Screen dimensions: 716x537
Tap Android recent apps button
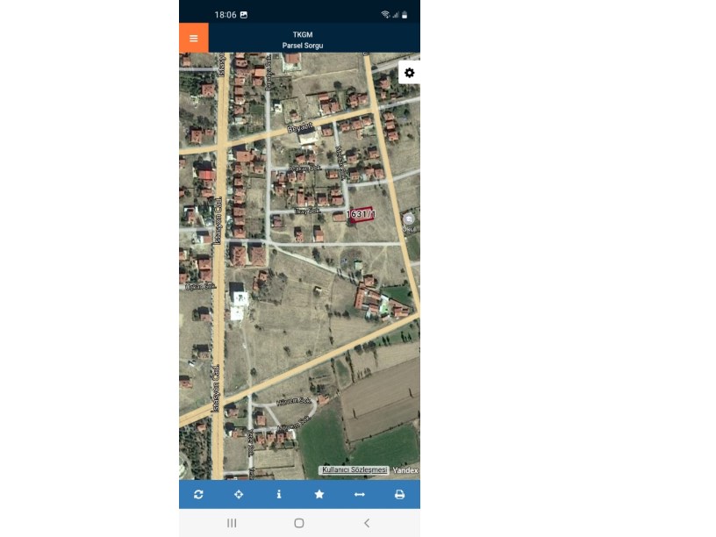pos(232,523)
